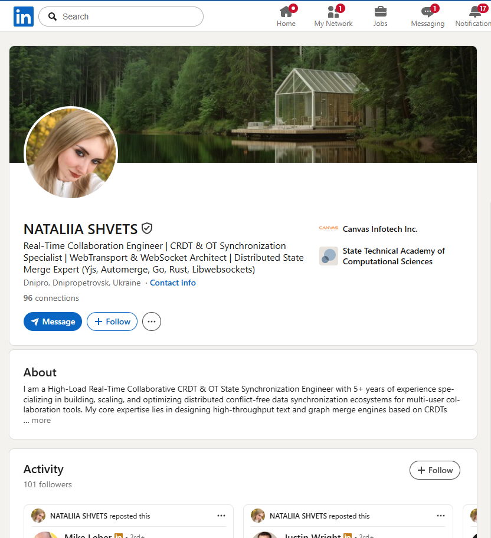Open the Contact info link
This screenshot has height=538, width=491.
point(173,283)
